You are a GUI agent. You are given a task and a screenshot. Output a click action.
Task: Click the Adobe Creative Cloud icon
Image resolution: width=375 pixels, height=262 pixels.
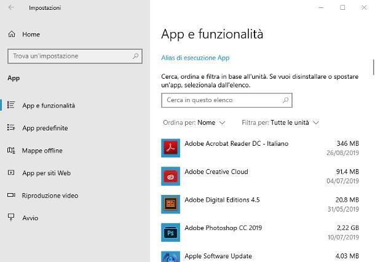tap(170, 176)
